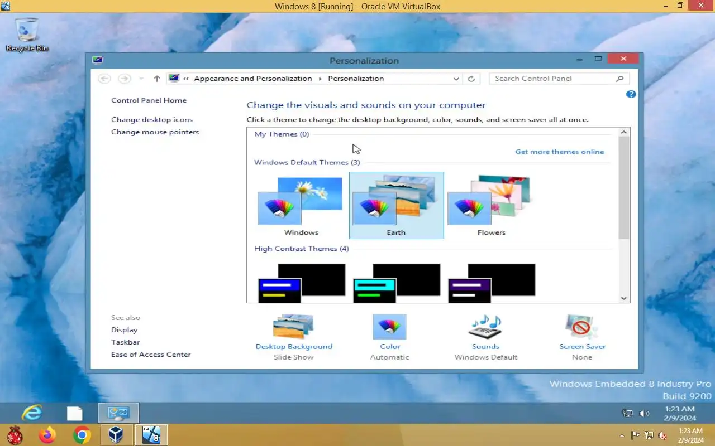This screenshot has width=715, height=446.
Task: Click the red ladybug start icon on host taskbar
Action: [15, 435]
